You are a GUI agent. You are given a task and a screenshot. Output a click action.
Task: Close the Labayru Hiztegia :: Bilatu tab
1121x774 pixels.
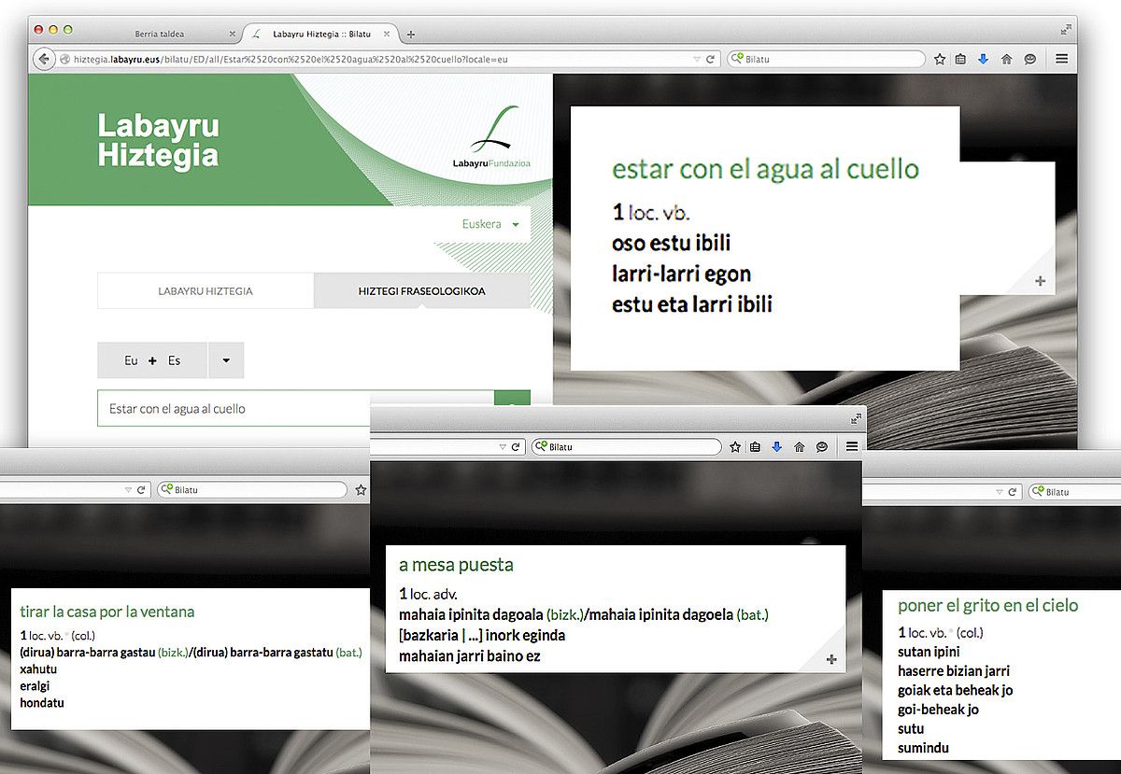[389, 35]
